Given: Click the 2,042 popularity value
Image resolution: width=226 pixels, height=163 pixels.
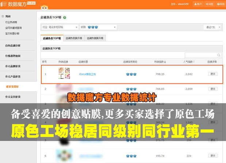Looking at the screenshot, I should pyautogui.click(x=189, y=74).
